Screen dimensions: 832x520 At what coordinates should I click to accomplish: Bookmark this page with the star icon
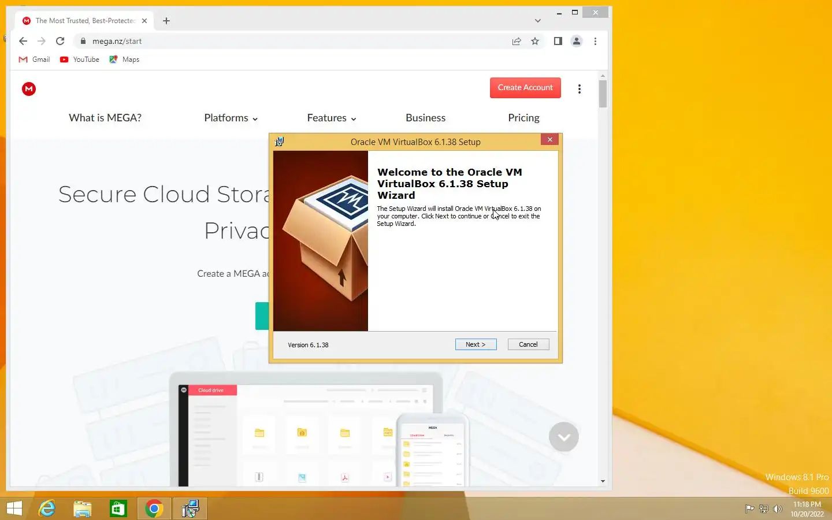click(x=535, y=41)
